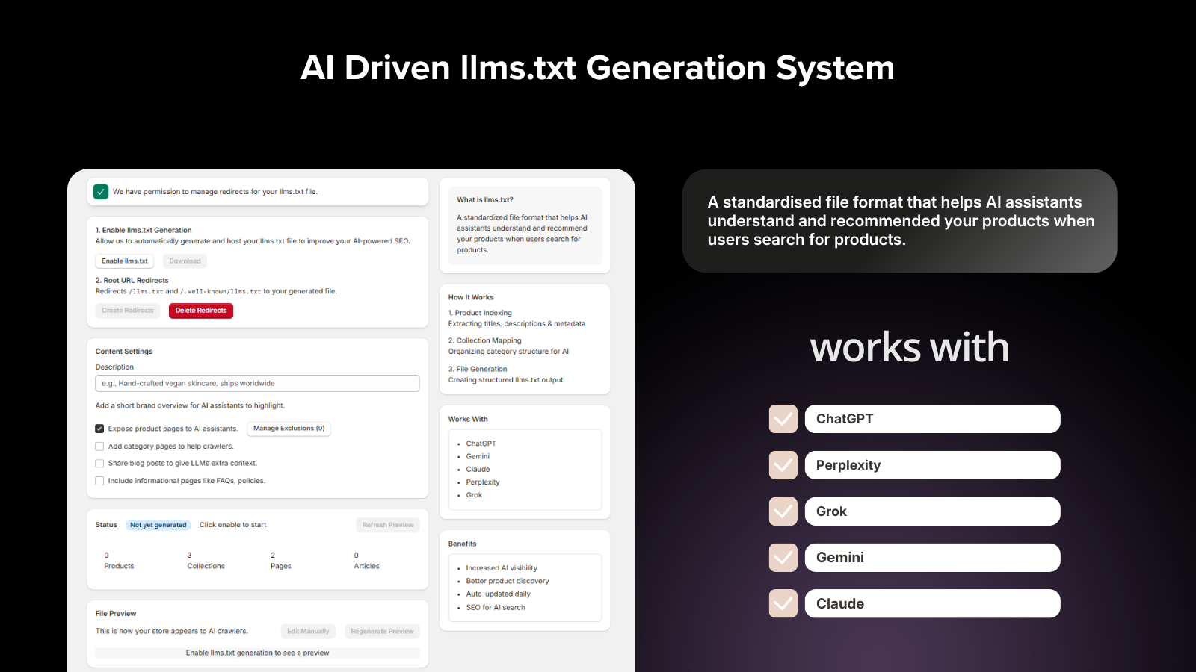1196x672 pixels.
Task: Click the checkmark box beside Perplexity pill
Action: [783, 465]
